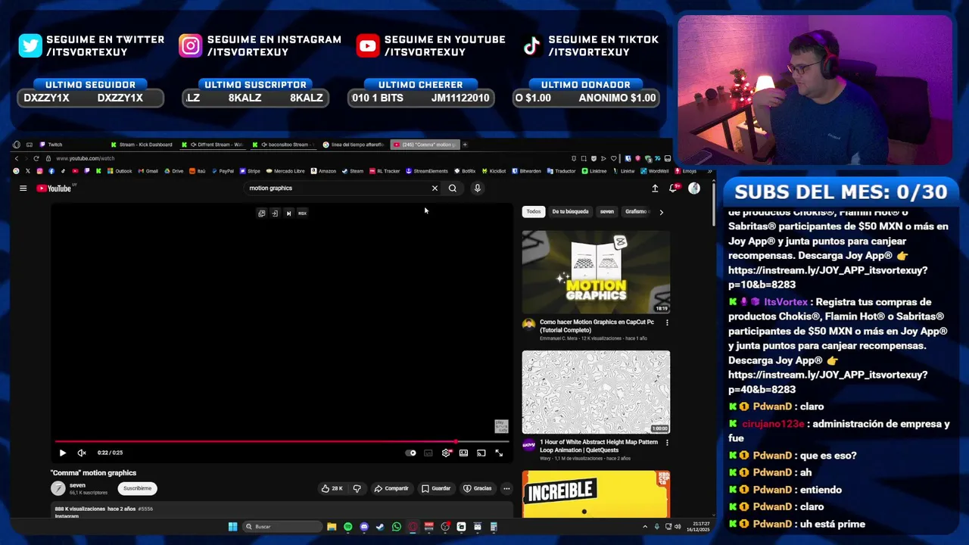Play next video button atop player
The image size is (969, 545).
(x=288, y=213)
